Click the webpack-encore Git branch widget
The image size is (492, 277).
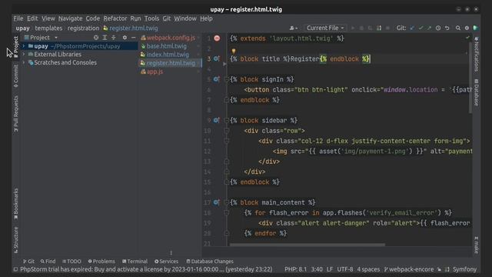[x=409, y=269]
